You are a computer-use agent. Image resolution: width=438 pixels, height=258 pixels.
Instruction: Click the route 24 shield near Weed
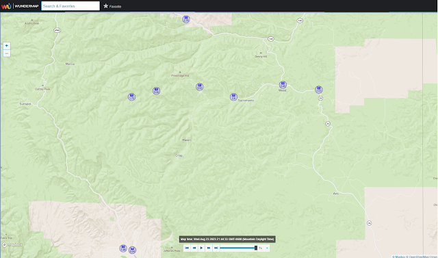click(321, 98)
